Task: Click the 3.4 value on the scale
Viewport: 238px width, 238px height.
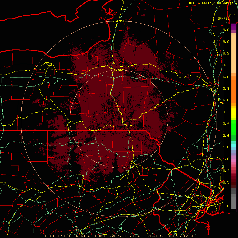Action: tap(226, 124)
